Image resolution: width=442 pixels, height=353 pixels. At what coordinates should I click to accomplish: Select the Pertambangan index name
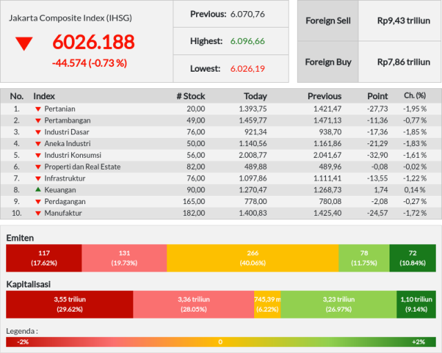[68, 121]
